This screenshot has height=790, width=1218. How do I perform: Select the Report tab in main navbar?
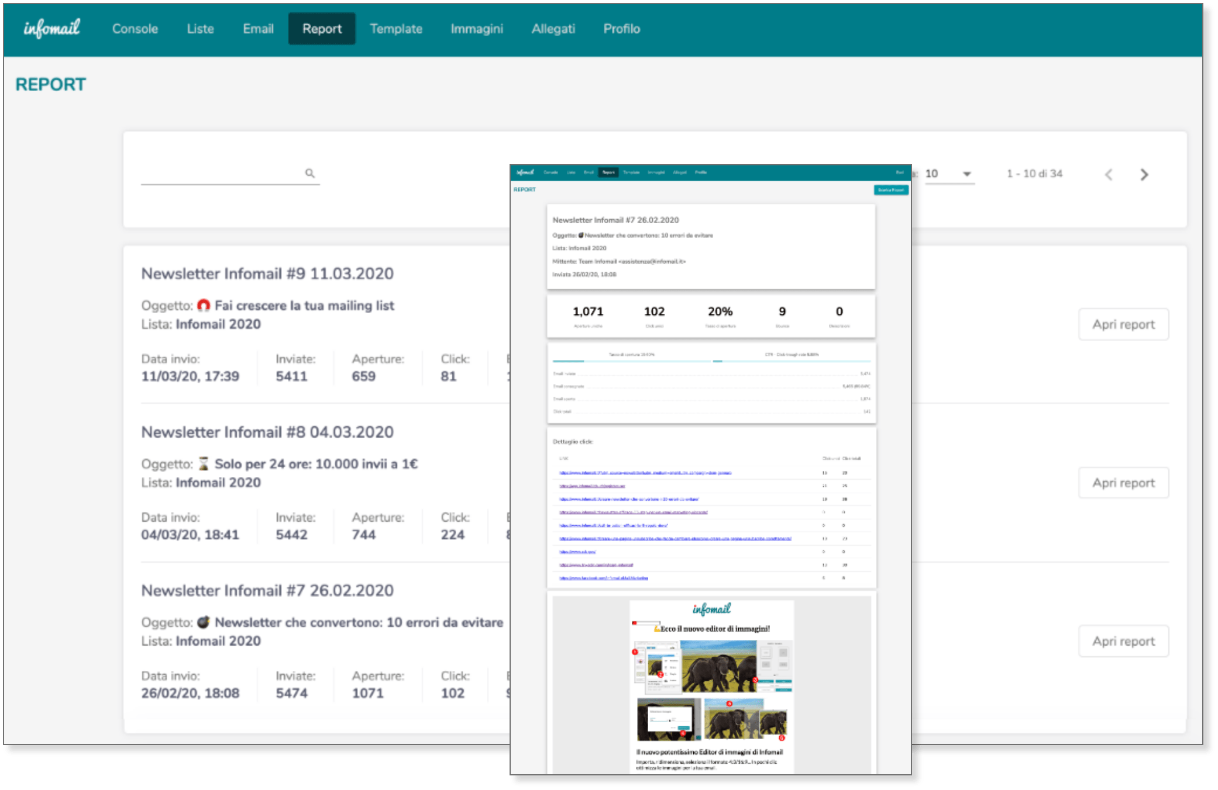pos(322,29)
